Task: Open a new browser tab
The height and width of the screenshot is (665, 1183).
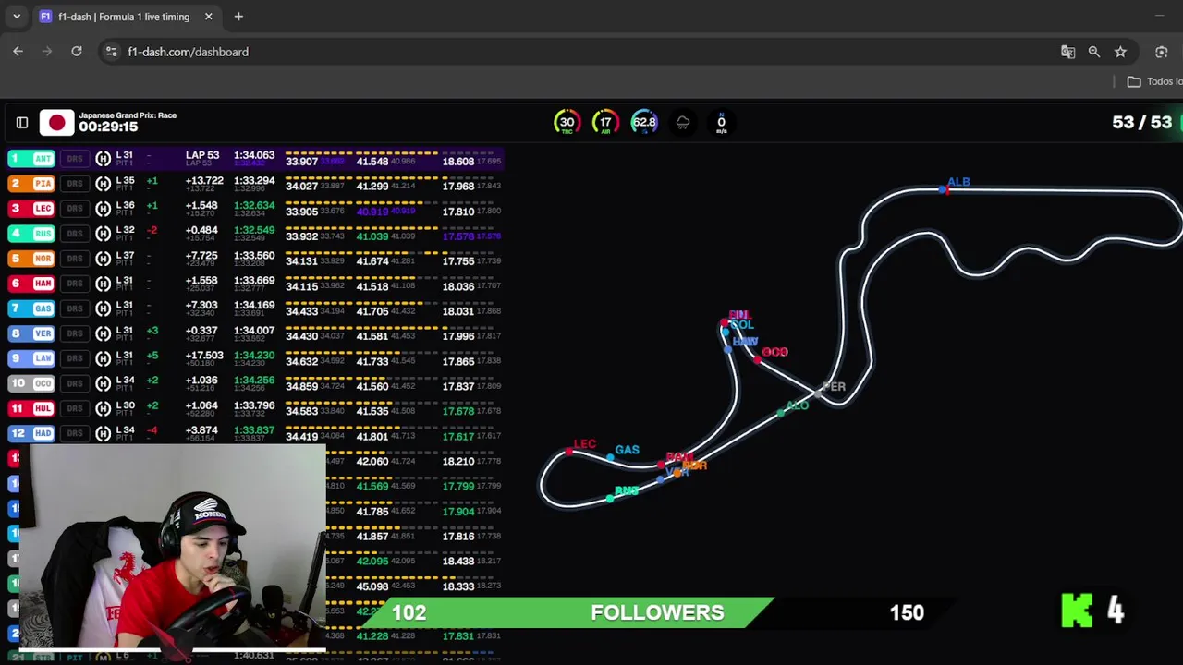Action: [x=238, y=17]
